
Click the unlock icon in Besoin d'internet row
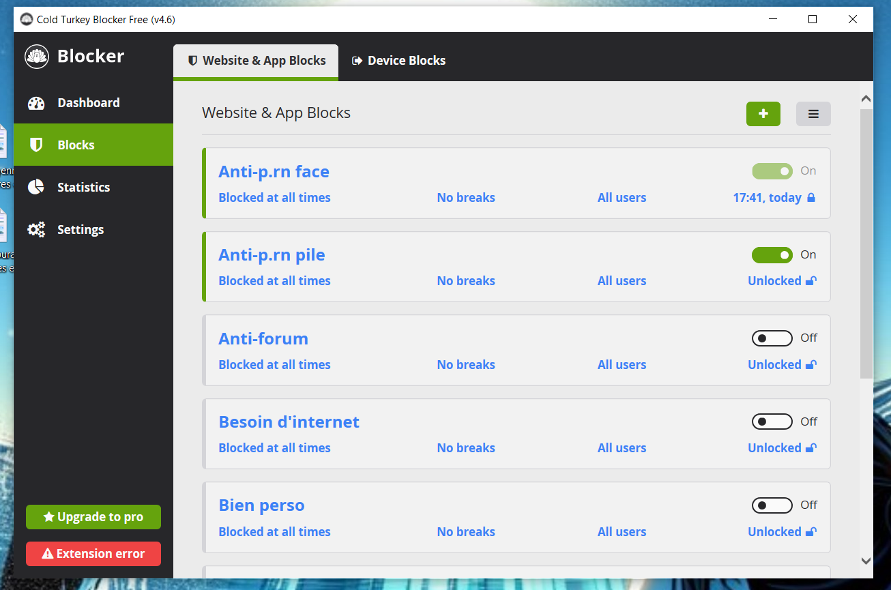tap(811, 448)
